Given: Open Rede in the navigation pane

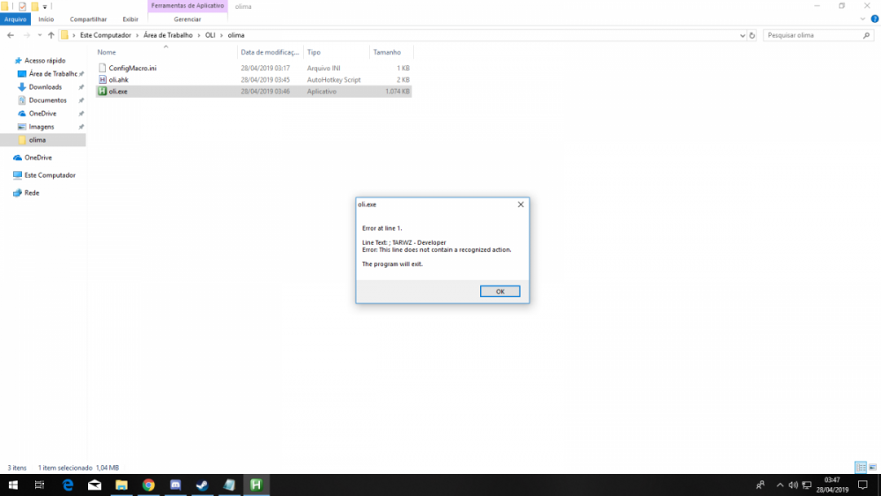Looking at the screenshot, I should click(32, 193).
